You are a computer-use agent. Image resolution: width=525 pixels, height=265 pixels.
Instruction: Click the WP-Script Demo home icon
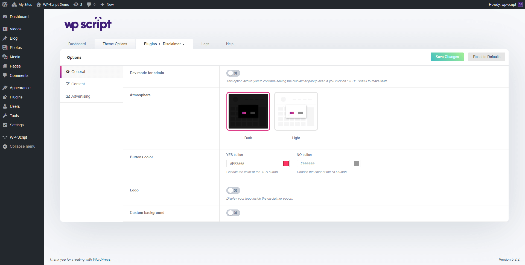click(x=39, y=4)
